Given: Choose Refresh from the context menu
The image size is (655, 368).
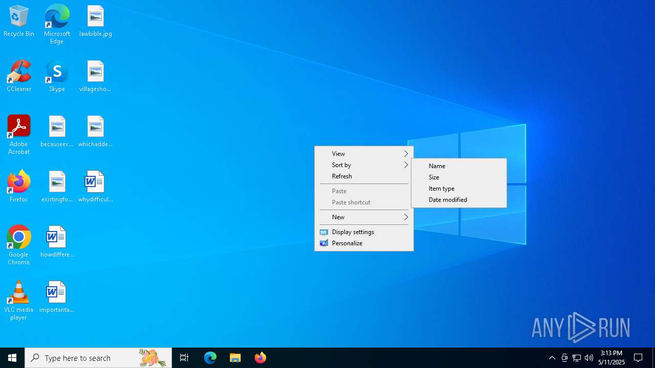Looking at the screenshot, I should tap(364, 176).
